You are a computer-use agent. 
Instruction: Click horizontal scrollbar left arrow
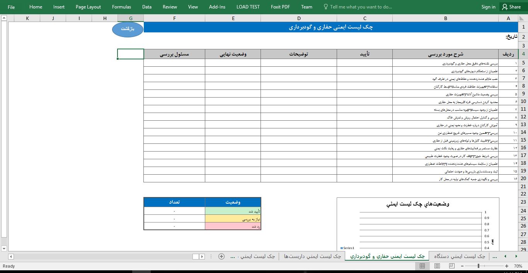coord(11,256)
